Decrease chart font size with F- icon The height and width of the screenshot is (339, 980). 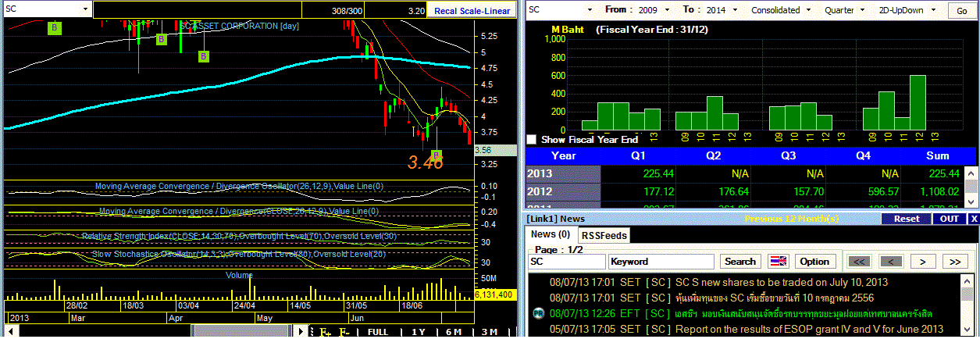coord(344,332)
